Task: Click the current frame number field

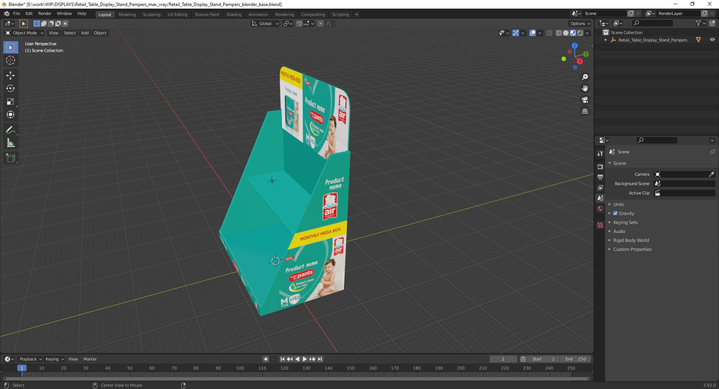Action: [x=503, y=359]
